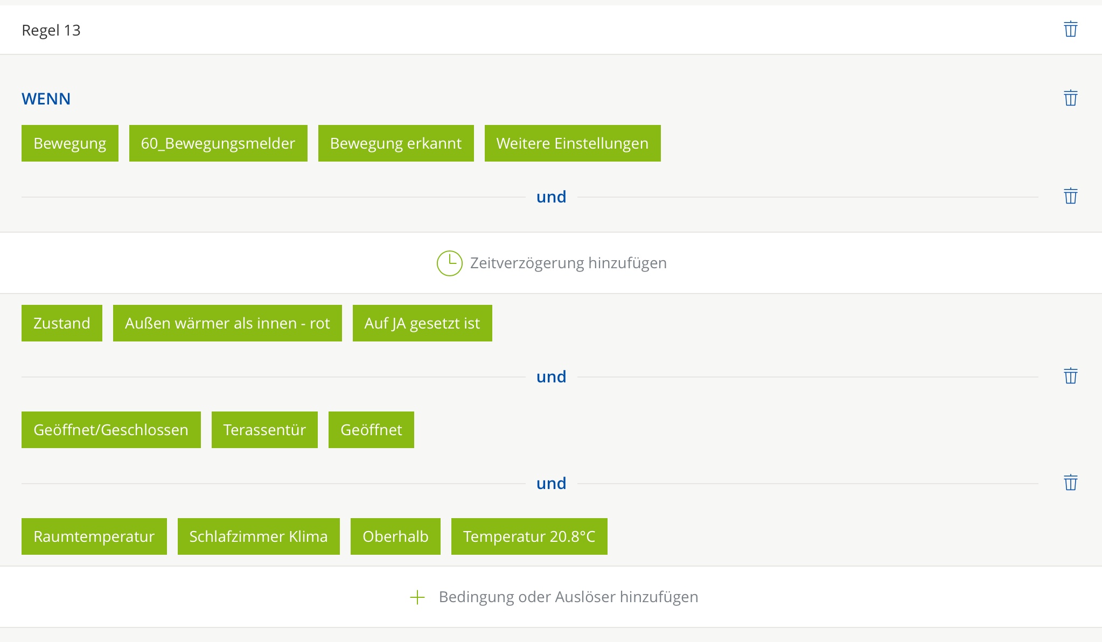Click the Zustand condition type chip
The width and height of the screenshot is (1102, 642).
pyautogui.click(x=62, y=323)
